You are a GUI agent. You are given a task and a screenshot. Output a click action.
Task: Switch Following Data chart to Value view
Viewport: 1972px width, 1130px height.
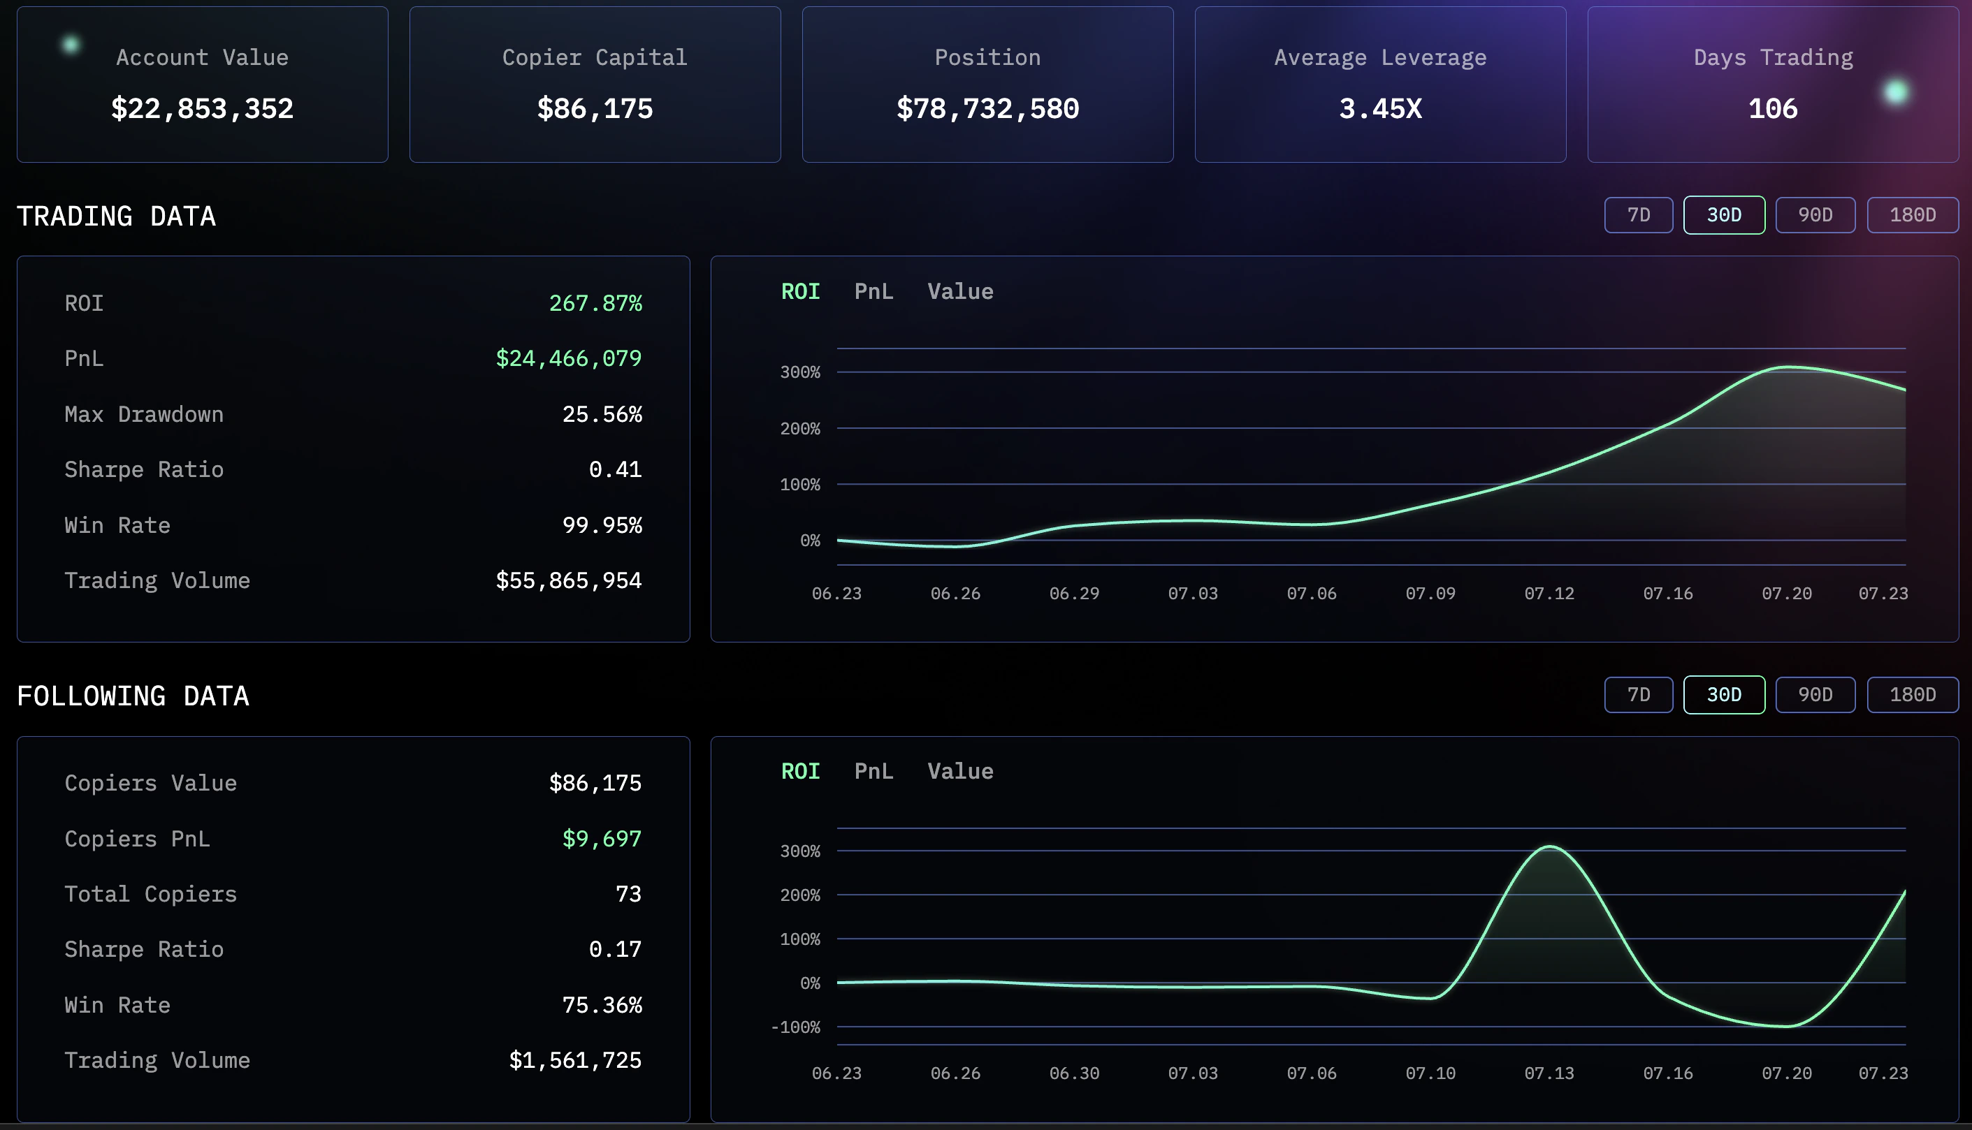click(960, 770)
